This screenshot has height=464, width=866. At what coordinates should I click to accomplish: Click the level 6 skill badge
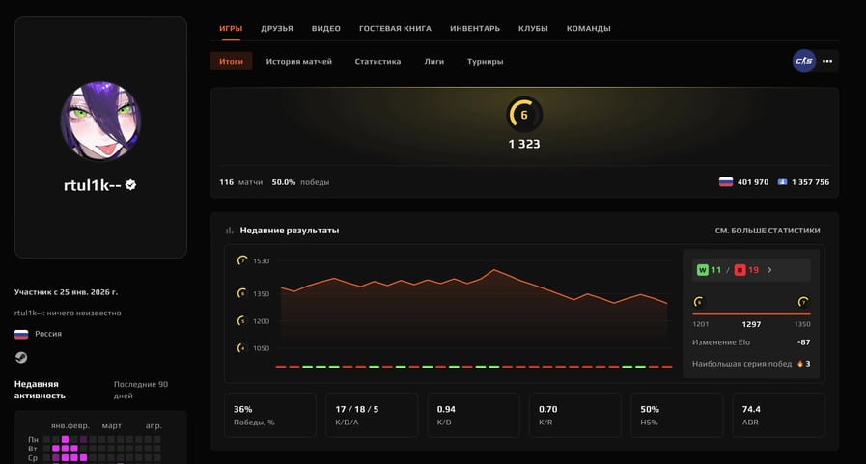click(524, 115)
